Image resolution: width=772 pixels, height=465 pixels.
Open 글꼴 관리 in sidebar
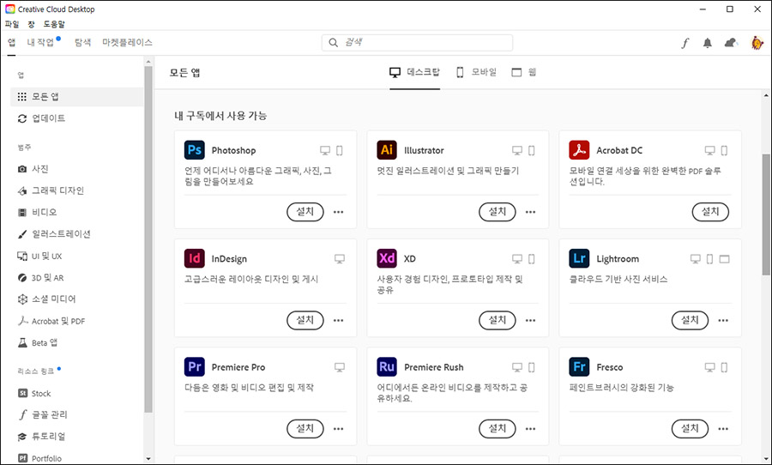[x=43, y=414]
